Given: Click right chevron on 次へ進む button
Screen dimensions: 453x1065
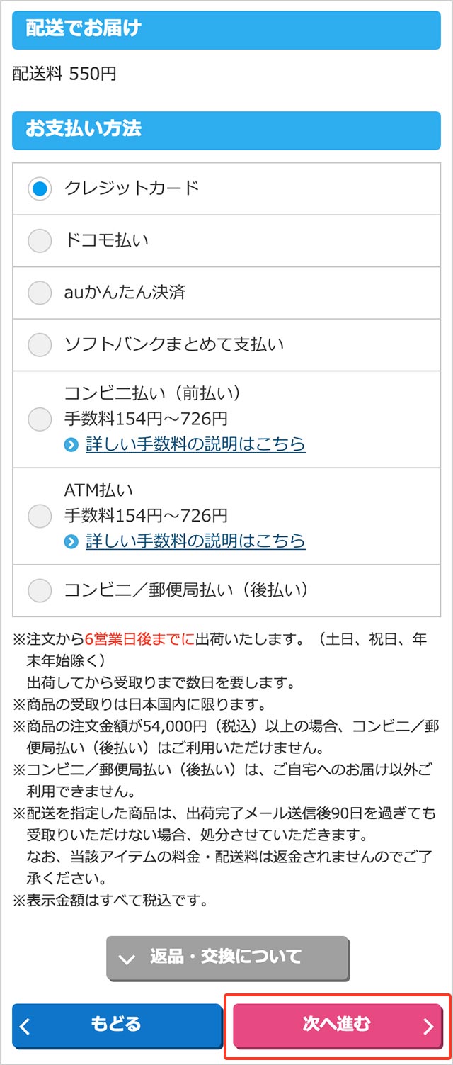Looking at the screenshot, I should tap(428, 1026).
